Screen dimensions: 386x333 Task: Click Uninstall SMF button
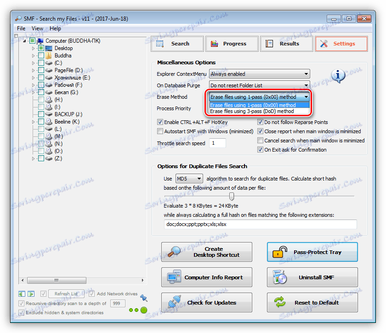coord(312,277)
